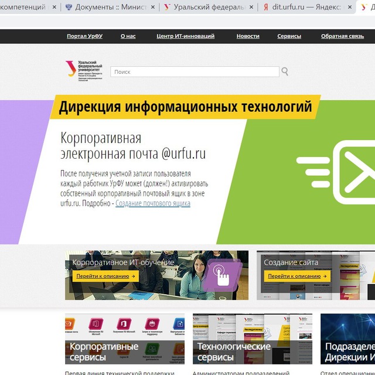This screenshot has height=375, width=375.
Task: Click the Создание сайта banner title
Action: [291, 262]
